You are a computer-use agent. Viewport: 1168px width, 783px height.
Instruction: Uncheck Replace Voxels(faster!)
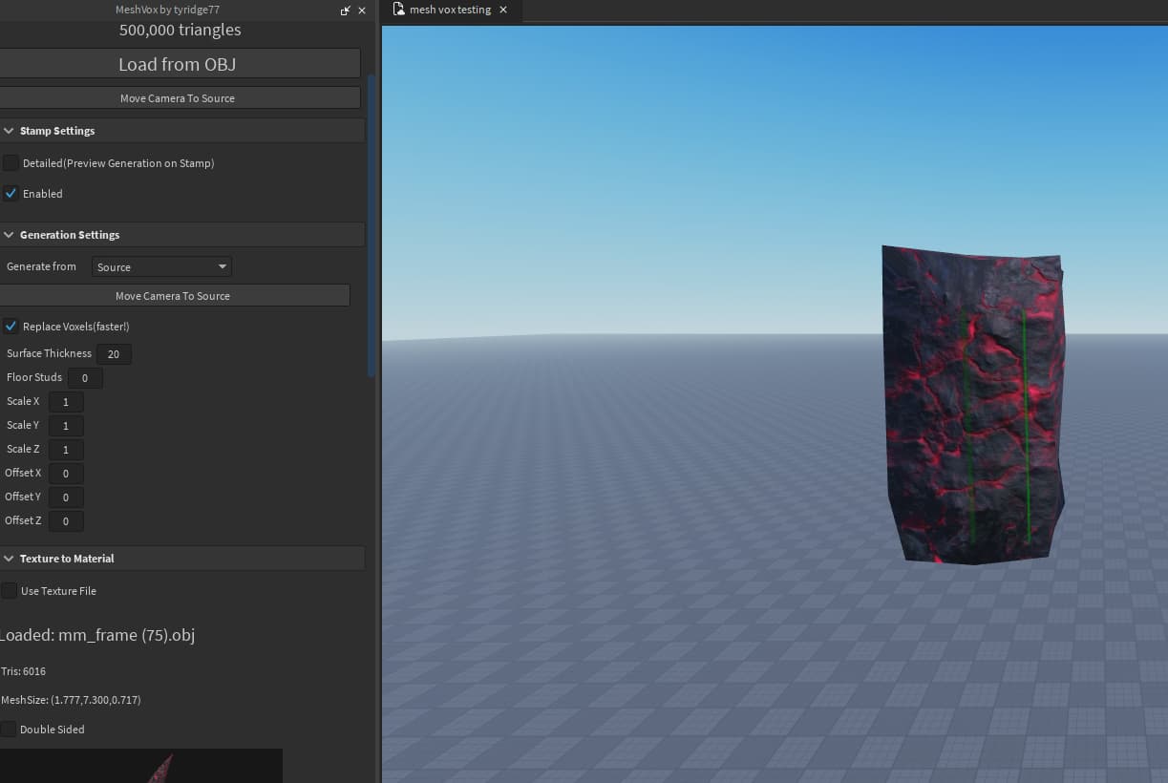tap(10, 326)
